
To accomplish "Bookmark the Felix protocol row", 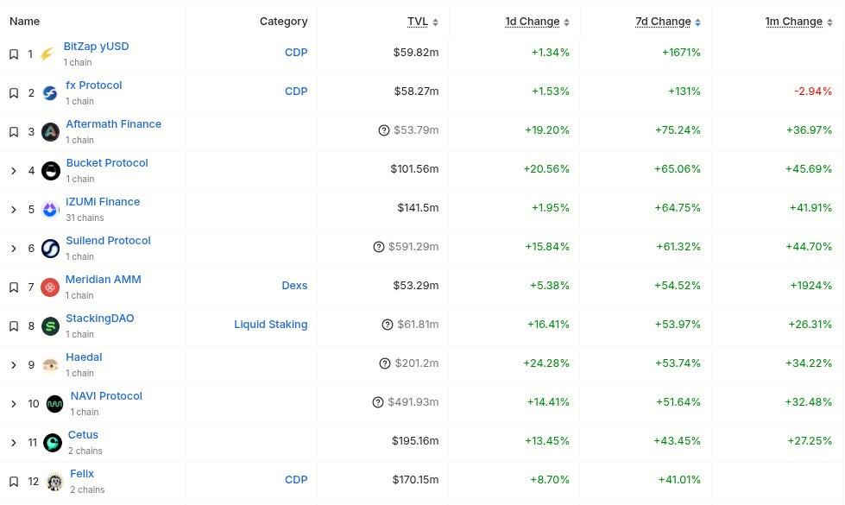I will click(14, 482).
